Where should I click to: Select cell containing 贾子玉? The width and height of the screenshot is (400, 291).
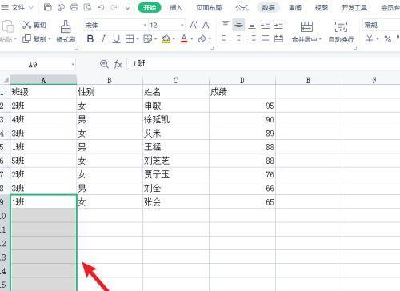click(176, 174)
